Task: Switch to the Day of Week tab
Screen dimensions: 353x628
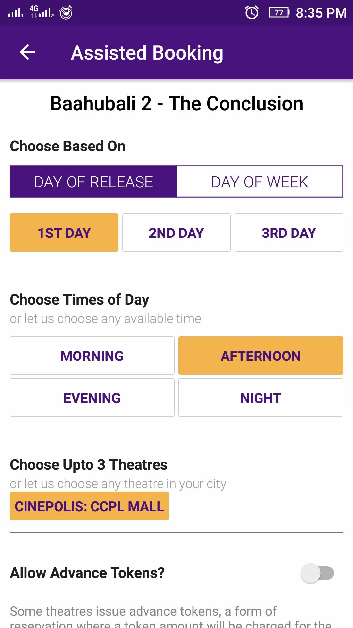Action: coord(260,182)
